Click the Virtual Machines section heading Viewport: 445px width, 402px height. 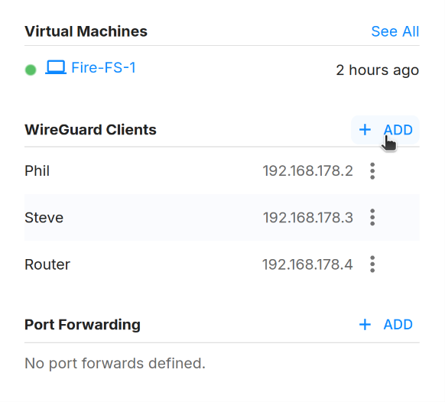pos(86,31)
